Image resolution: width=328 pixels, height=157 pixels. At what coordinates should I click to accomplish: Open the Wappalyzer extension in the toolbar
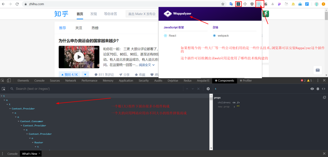point(259,4)
